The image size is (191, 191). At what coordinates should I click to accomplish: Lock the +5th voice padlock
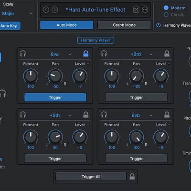(x=86, y=115)
